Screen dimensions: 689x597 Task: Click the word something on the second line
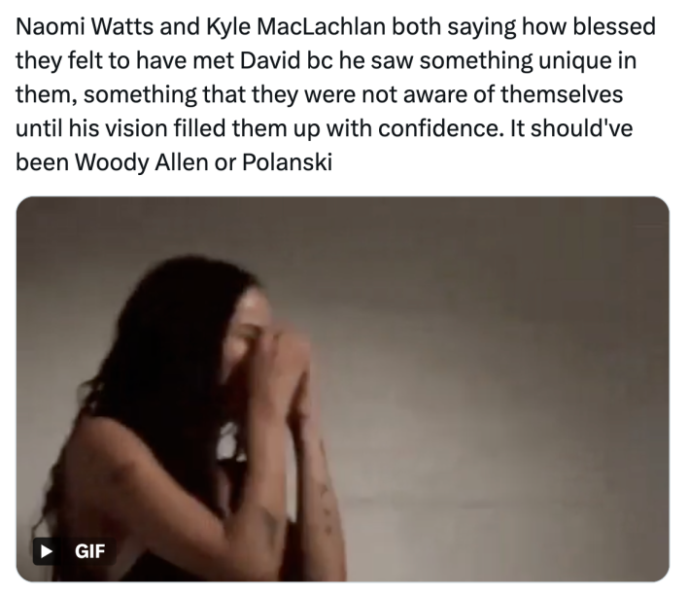(476, 60)
